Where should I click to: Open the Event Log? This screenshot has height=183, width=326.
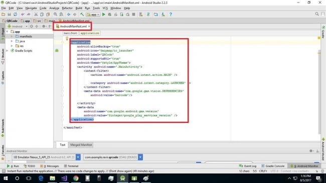pos(248,166)
